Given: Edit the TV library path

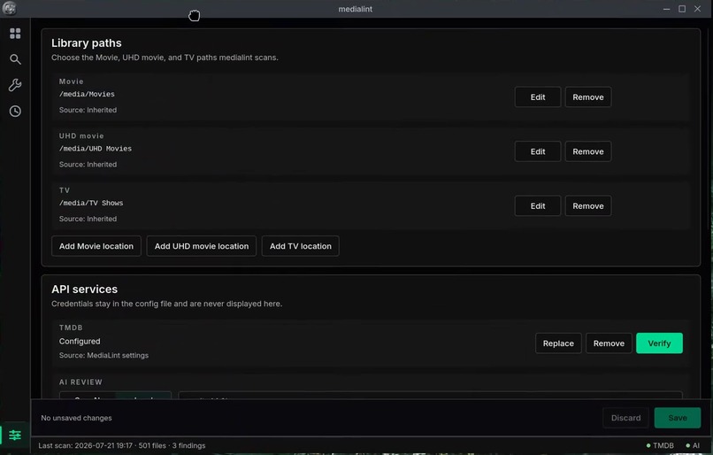Looking at the screenshot, I should click(x=538, y=205).
